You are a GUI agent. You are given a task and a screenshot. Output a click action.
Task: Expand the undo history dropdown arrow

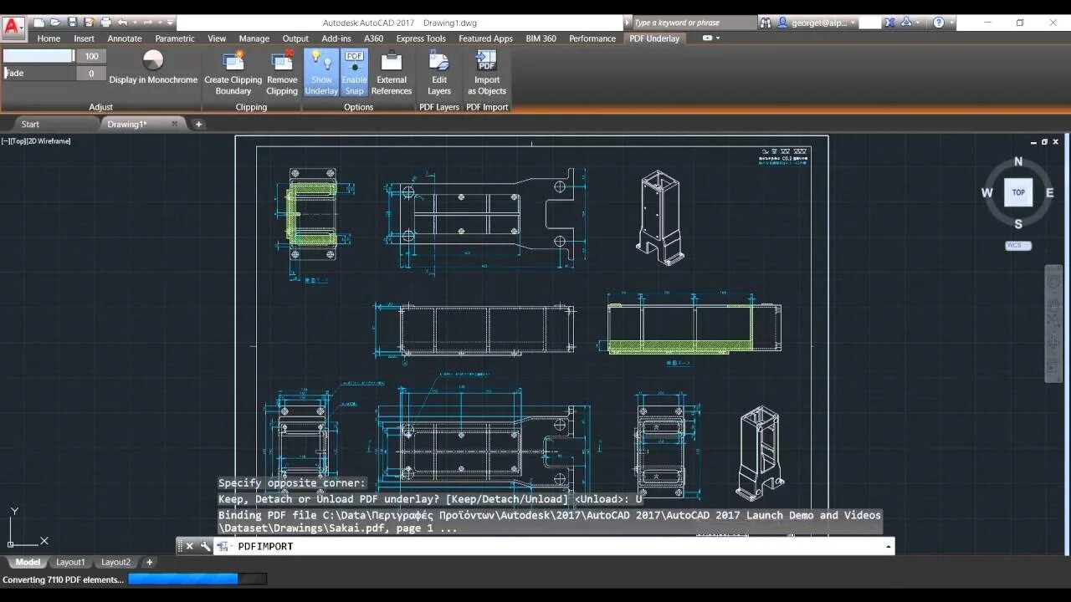134,23
